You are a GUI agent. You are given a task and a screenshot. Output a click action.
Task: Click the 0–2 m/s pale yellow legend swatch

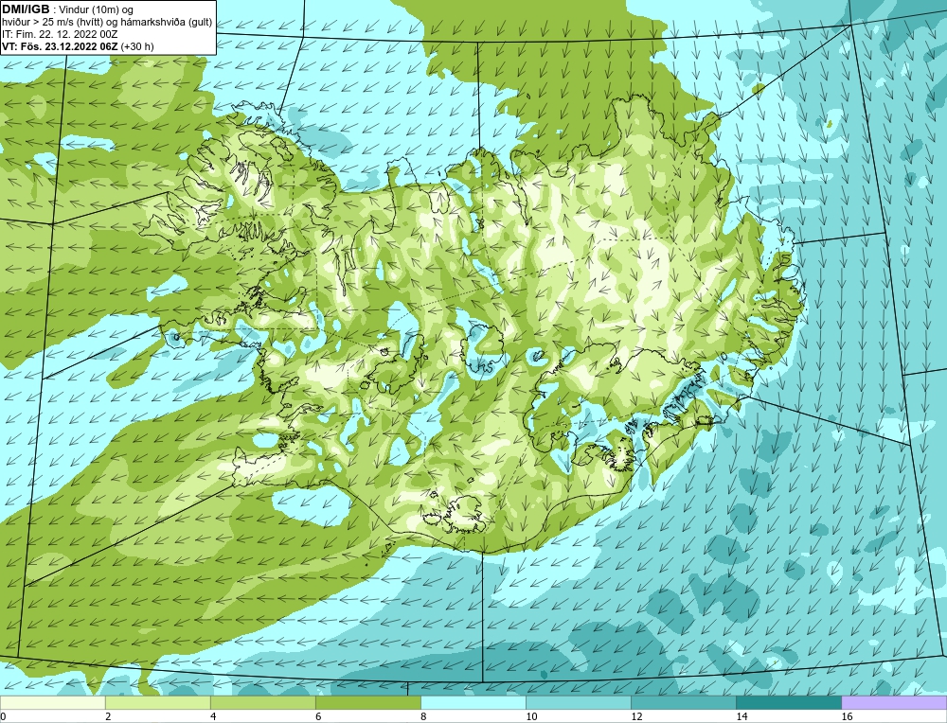pos(52,703)
